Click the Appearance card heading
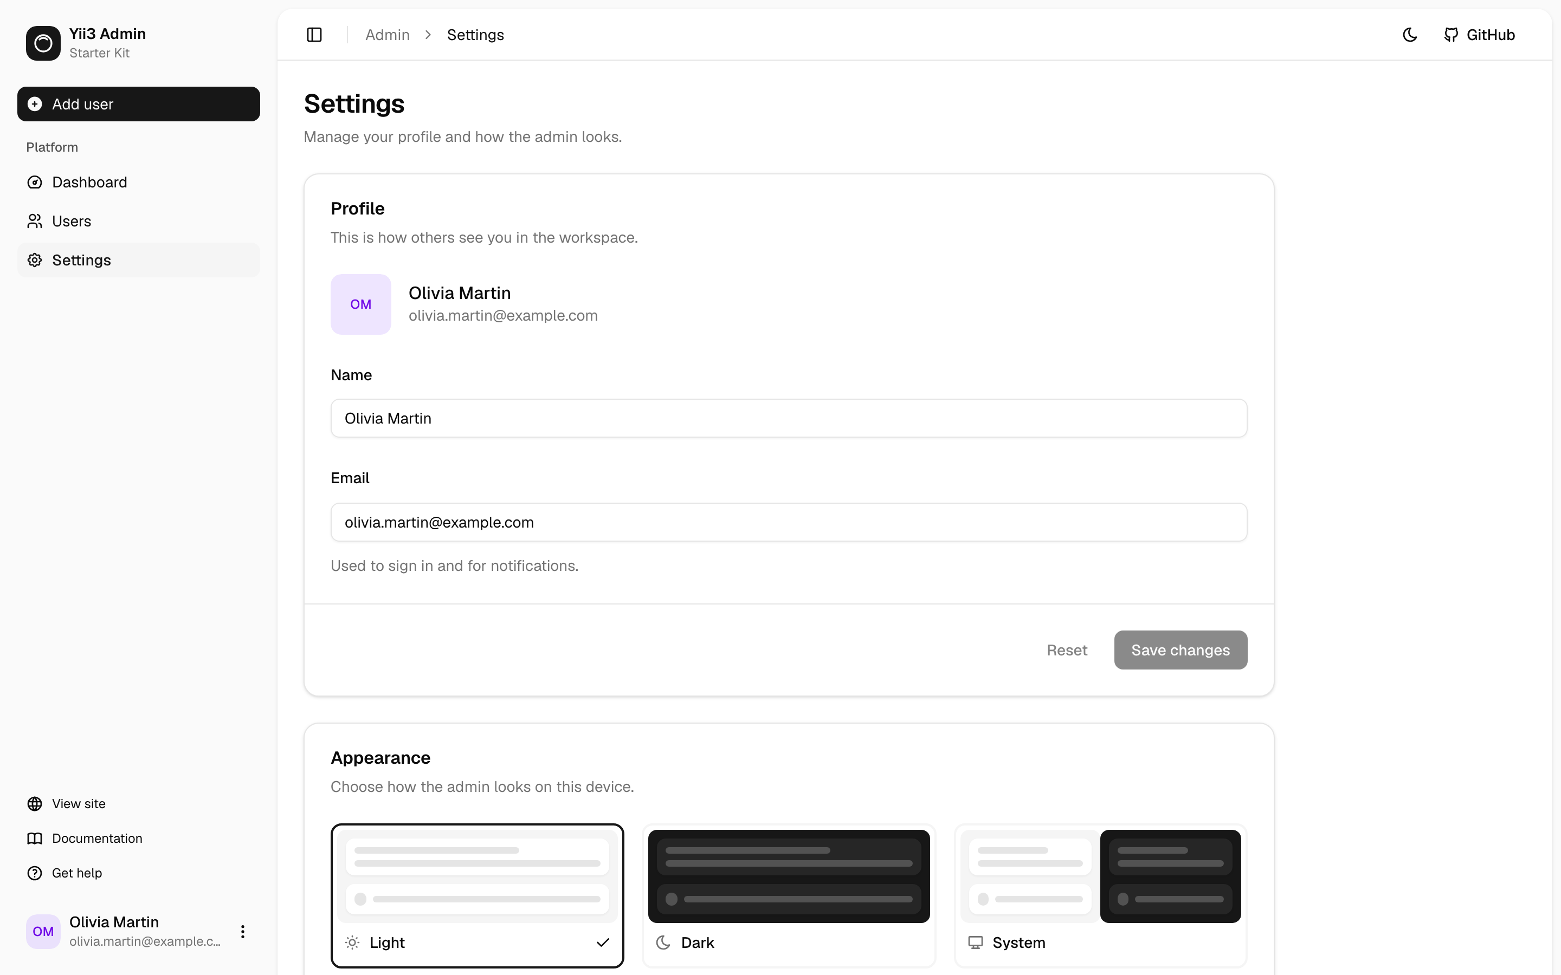1561x975 pixels. tap(380, 758)
